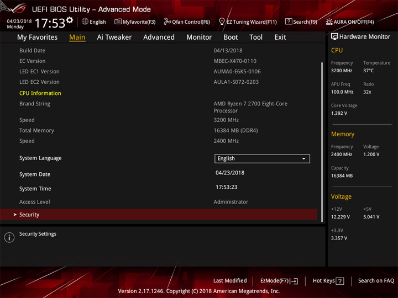Open the Monitor tab
This screenshot has height=298, width=398.
(x=199, y=38)
